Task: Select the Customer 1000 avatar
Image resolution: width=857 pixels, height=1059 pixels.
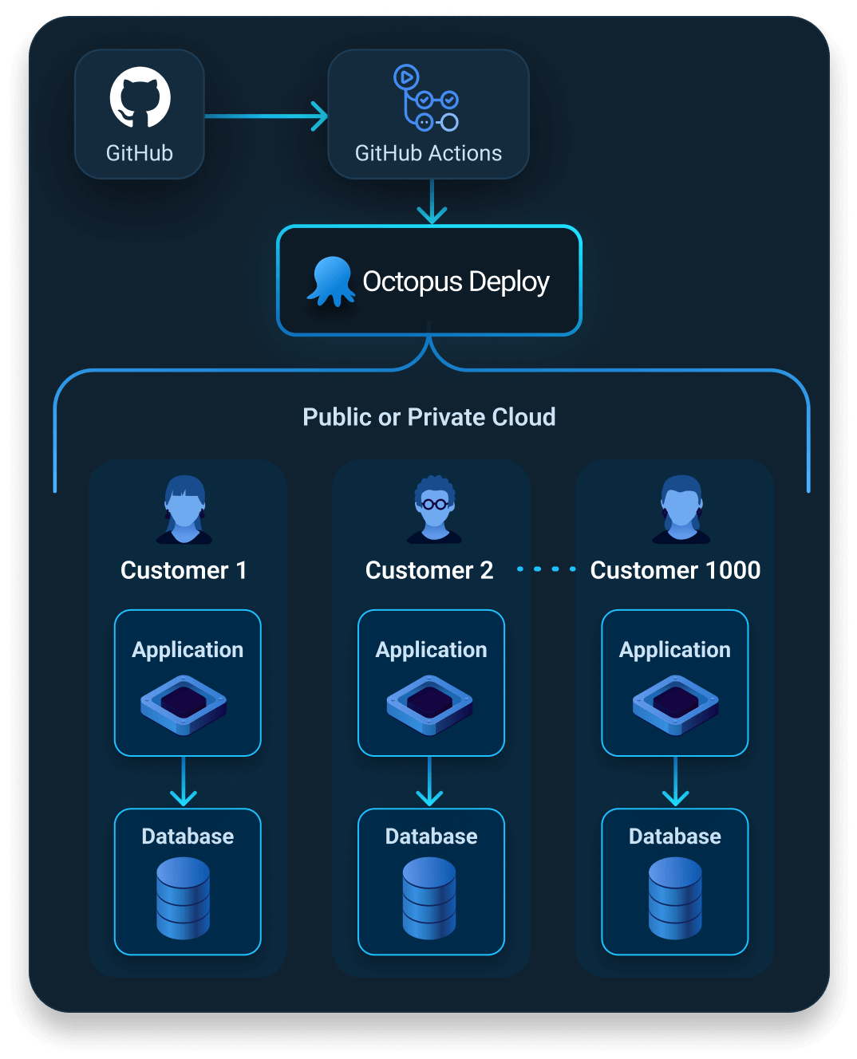Action: click(681, 510)
